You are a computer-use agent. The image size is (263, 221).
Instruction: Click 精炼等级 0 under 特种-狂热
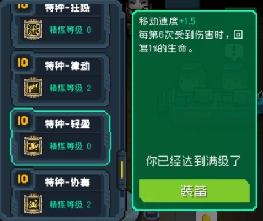(70, 30)
